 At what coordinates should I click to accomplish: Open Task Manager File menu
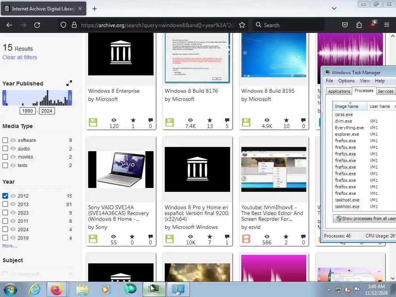point(329,81)
